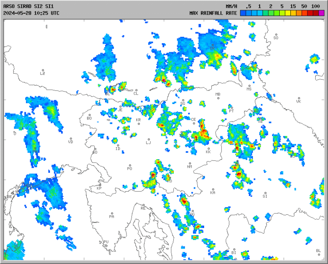328x264 pixels.
Task: Select the RE station marker
Action: [x=143, y=205]
